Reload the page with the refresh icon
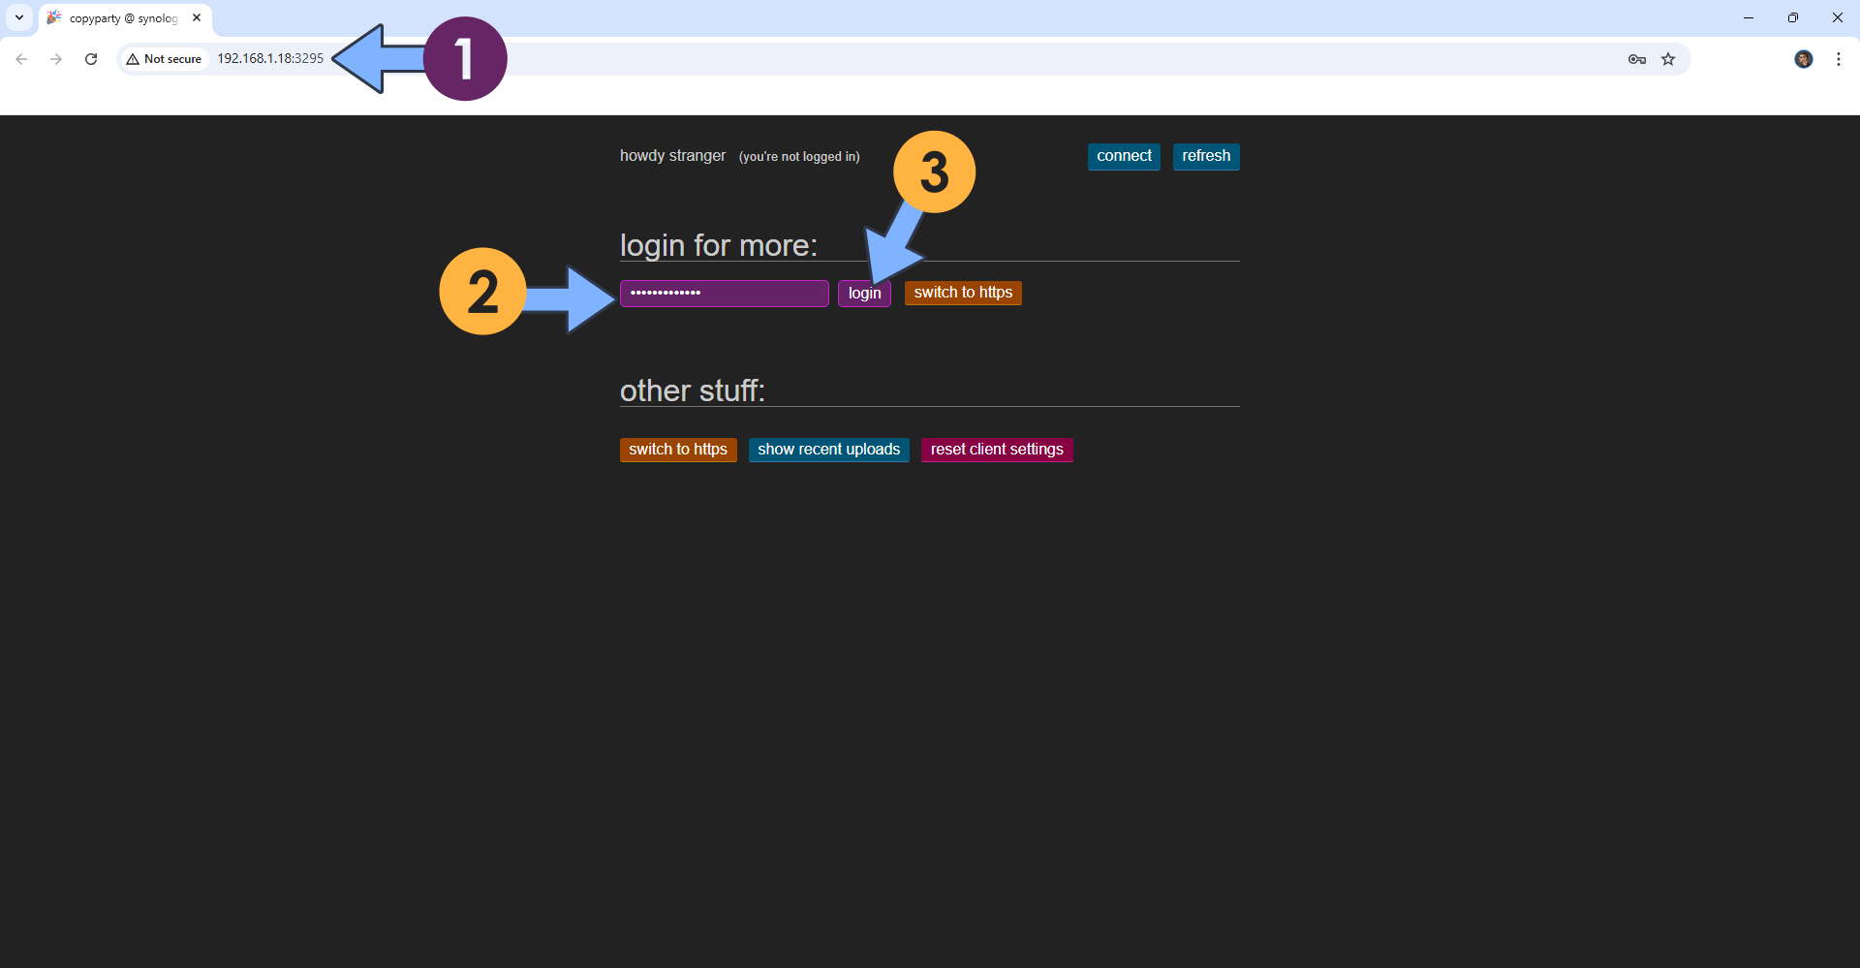This screenshot has height=968, width=1860. [x=91, y=59]
